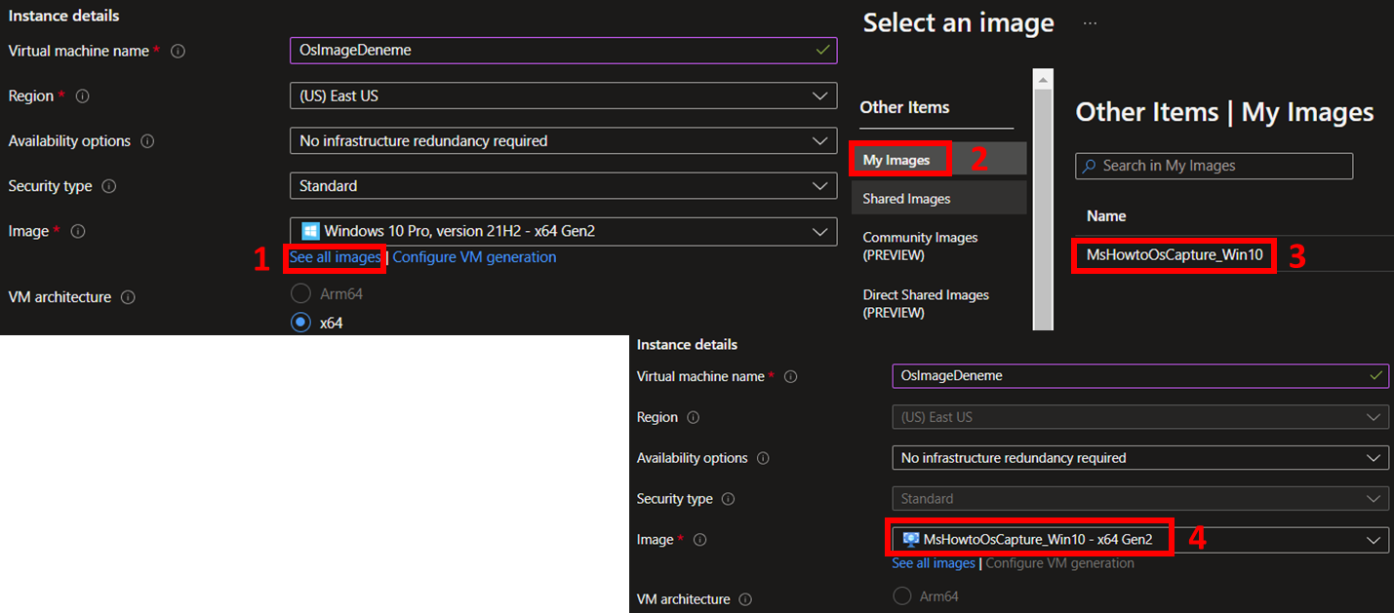
Task: Click the Other Items sidebar heading
Action: point(904,108)
